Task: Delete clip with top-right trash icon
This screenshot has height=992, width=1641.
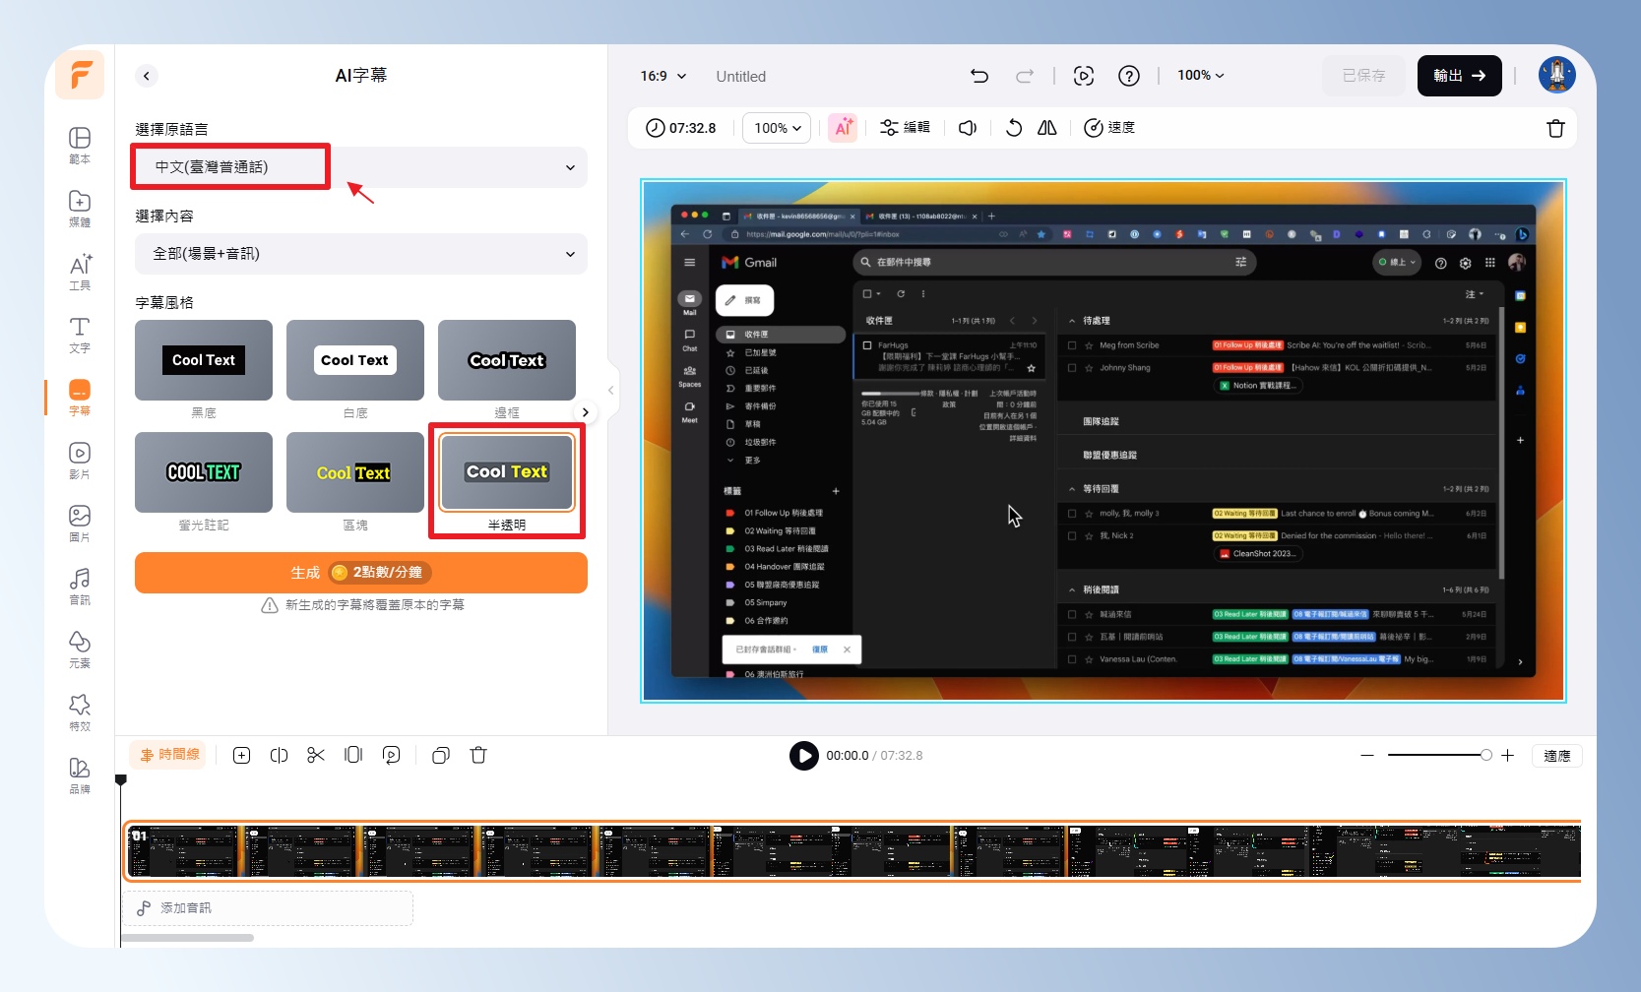Action: (x=1555, y=128)
